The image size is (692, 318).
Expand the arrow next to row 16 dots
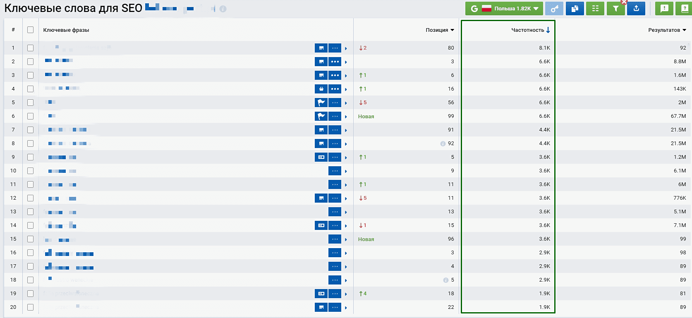pyautogui.click(x=346, y=253)
